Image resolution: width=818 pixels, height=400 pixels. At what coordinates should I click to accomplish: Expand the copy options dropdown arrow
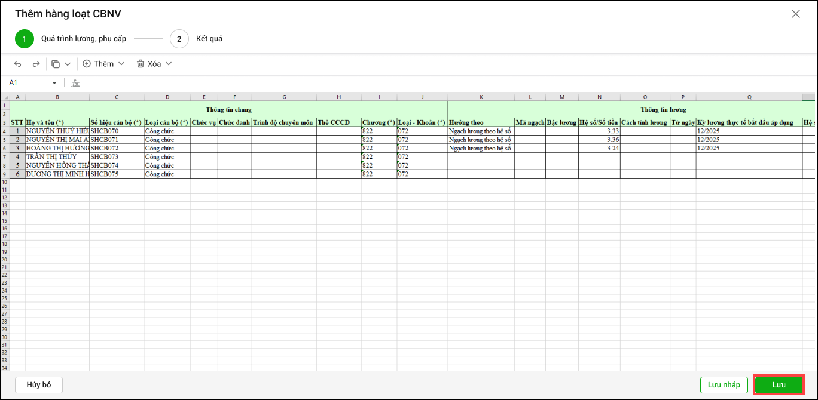[68, 64]
